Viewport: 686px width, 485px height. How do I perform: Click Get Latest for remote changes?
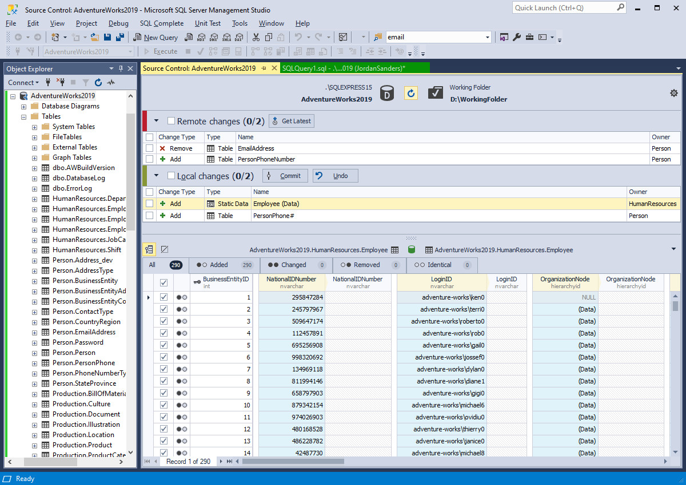coord(291,120)
